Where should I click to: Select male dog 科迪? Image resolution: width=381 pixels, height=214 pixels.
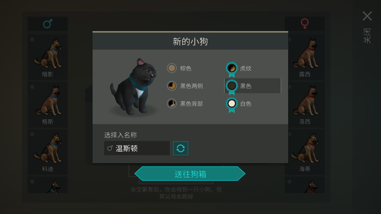coord(48,152)
